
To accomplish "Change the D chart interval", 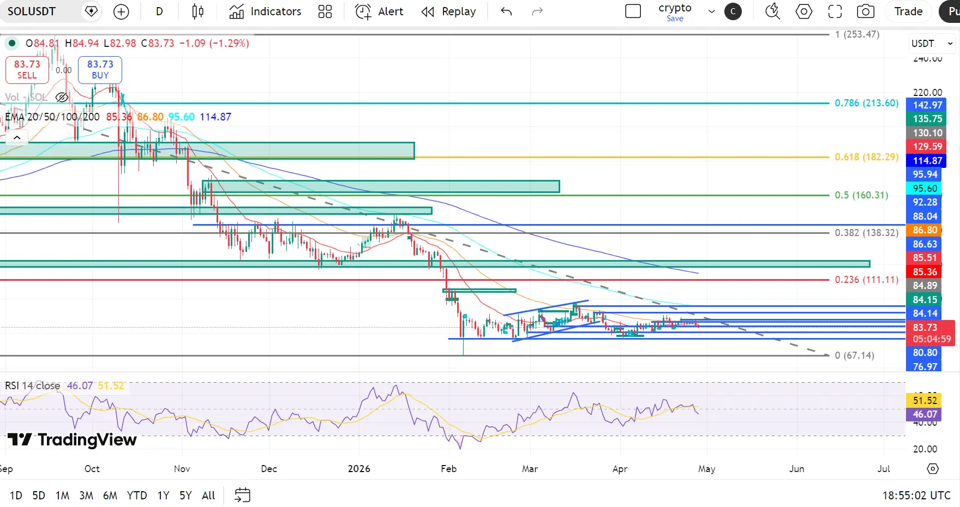I will (159, 11).
